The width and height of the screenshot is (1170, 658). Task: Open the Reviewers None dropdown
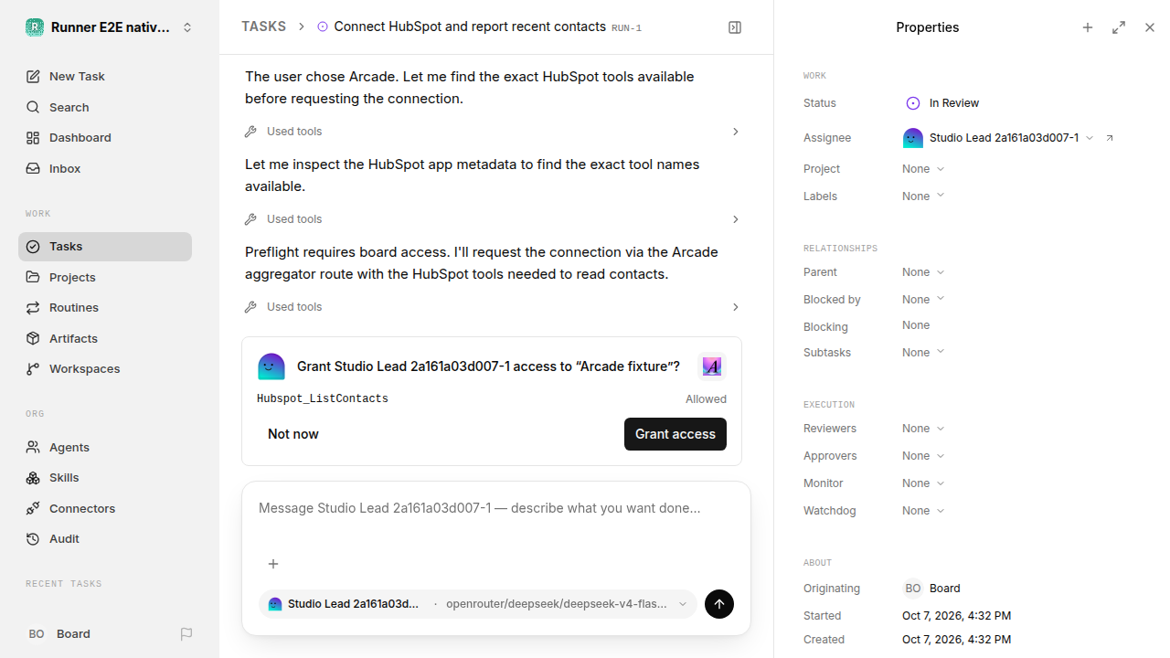click(923, 429)
